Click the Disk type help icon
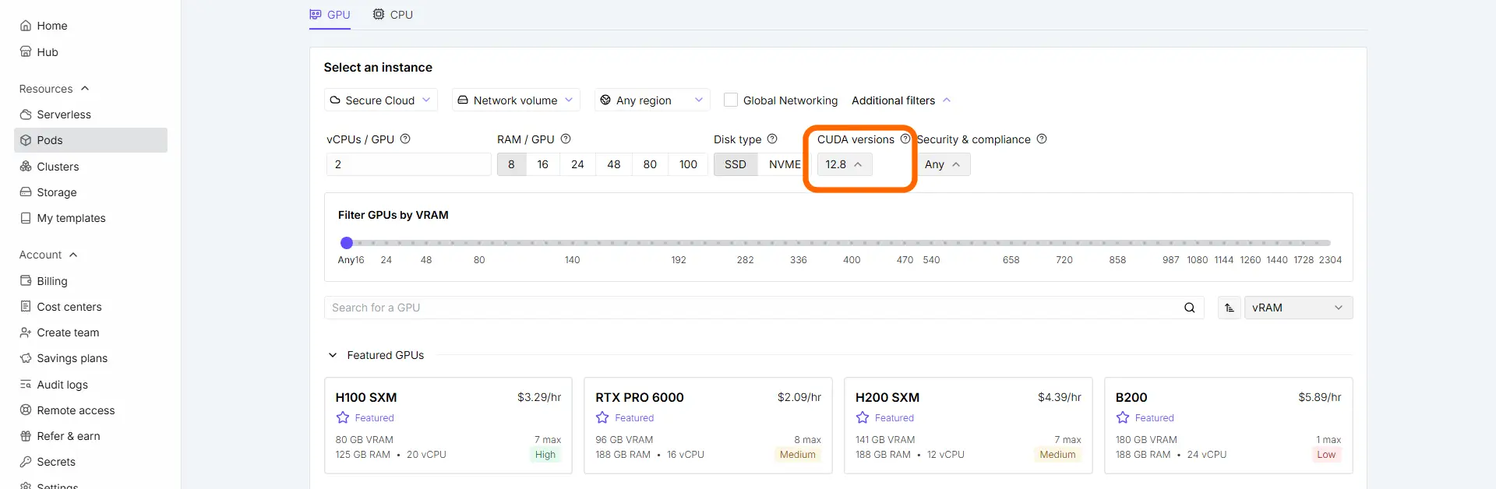Viewport: 1496px width, 489px height. pyautogui.click(x=772, y=139)
